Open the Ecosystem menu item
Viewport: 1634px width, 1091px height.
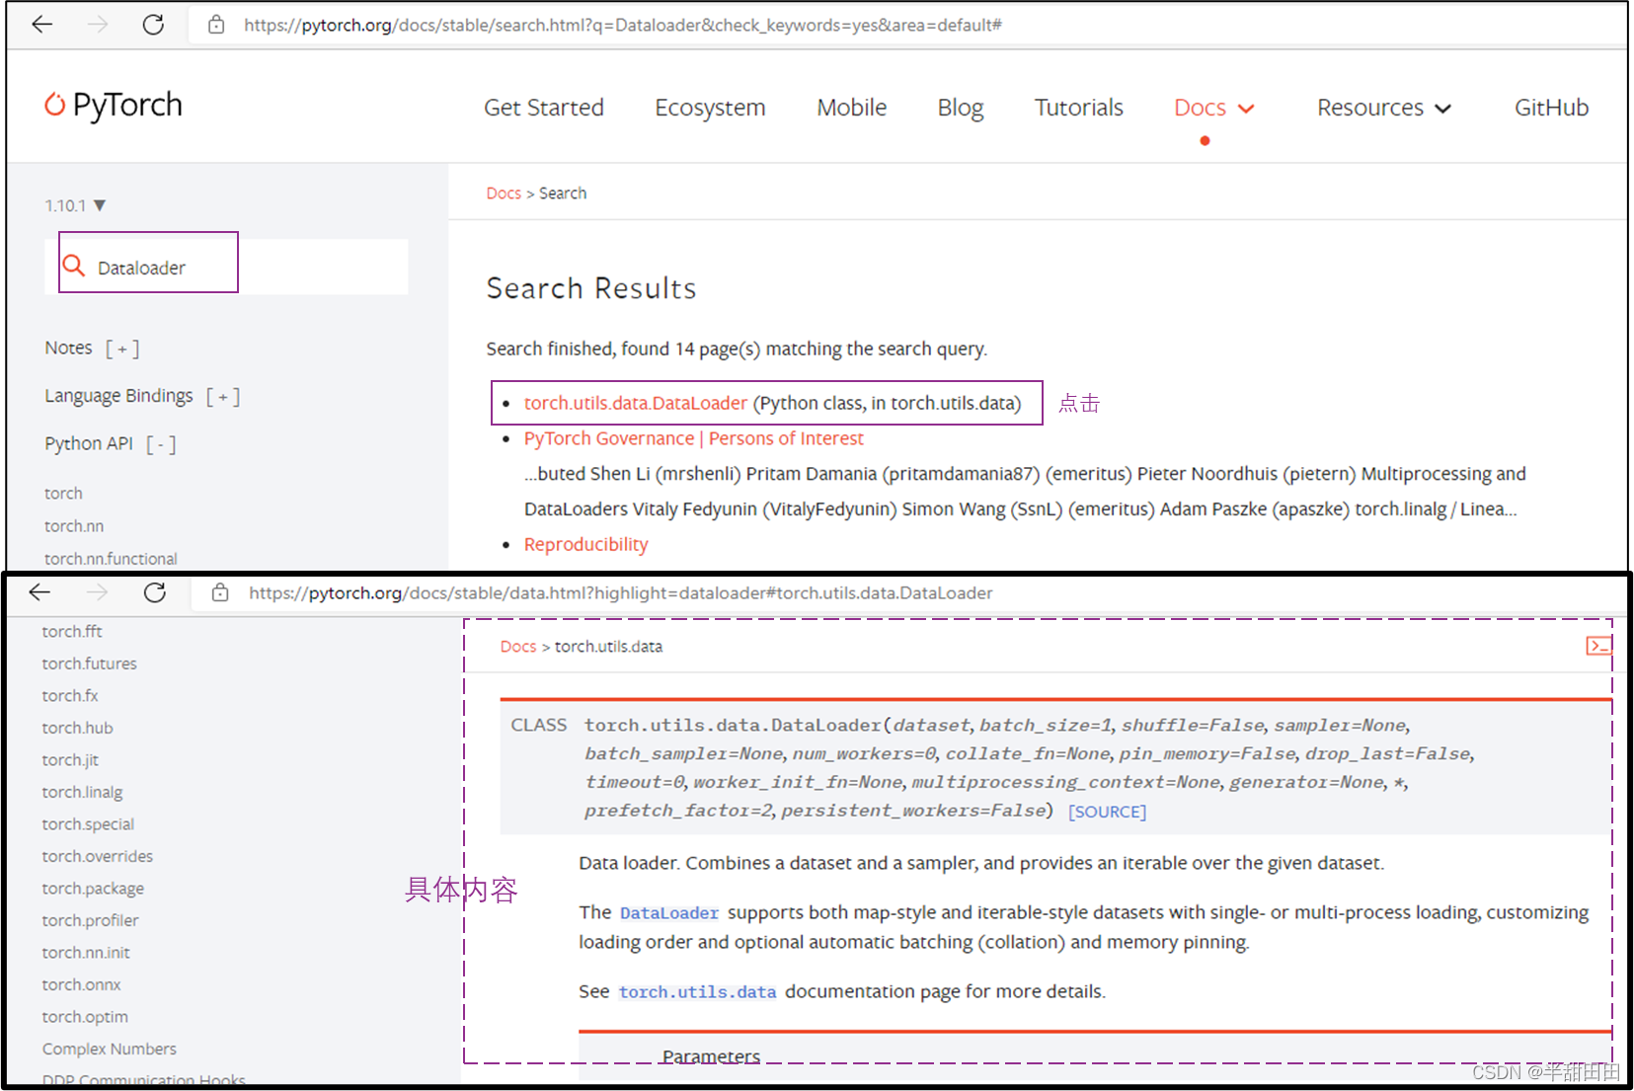(710, 108)
